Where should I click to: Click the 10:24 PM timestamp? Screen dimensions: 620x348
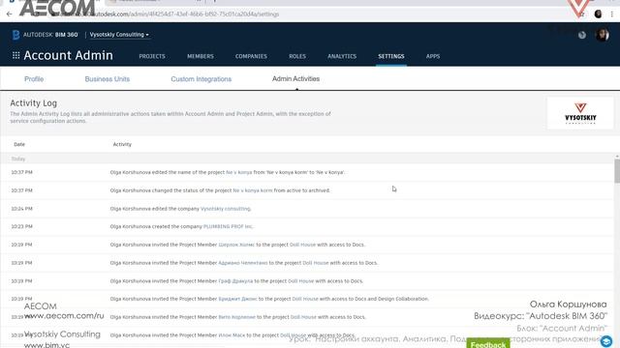pos(21,209)
